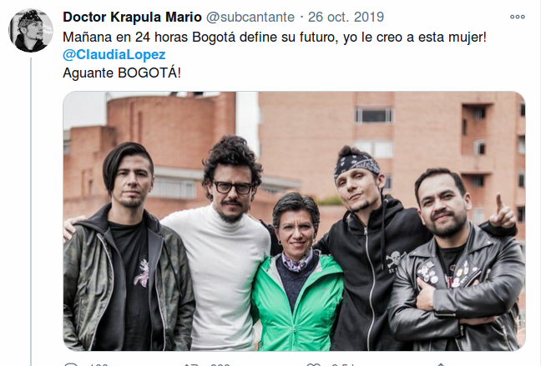The image size is (546, 366).
Task: Open the tweet's more options menu
Action: pos(517,17)
